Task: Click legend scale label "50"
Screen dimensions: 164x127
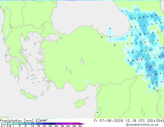Action: pos(80,126)
